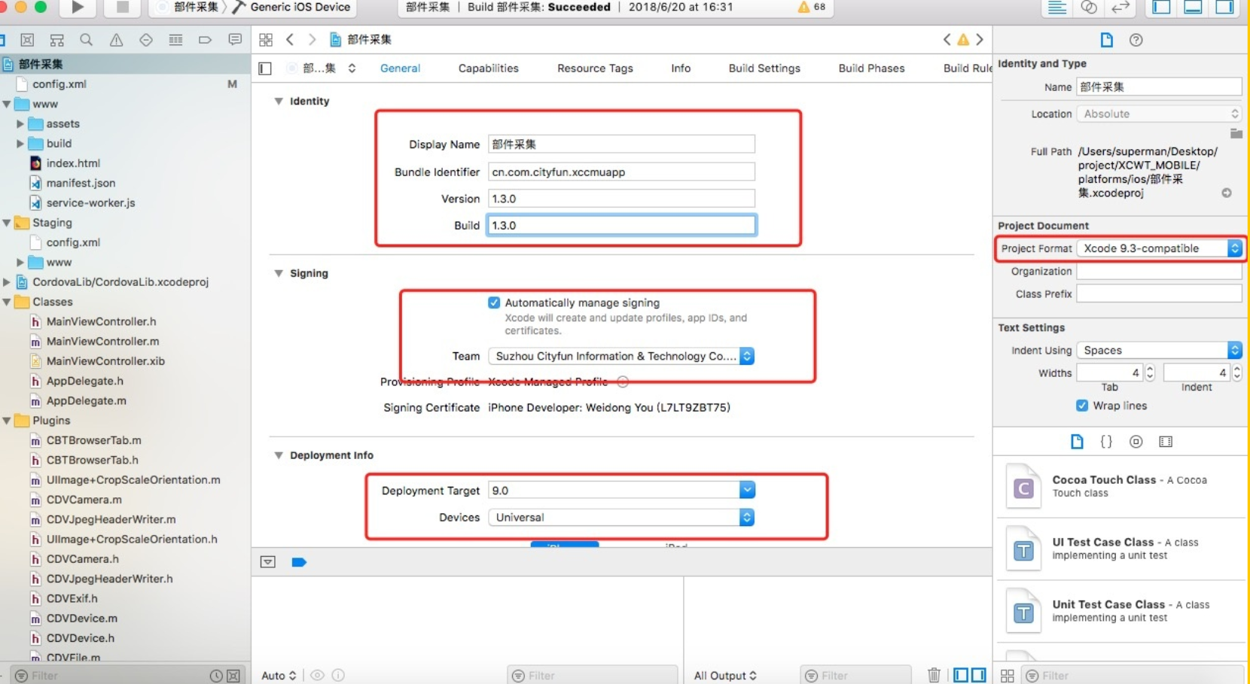Open the issue navigator
Viewport: 1250px width, 684px height.
(x=116, y=40)
